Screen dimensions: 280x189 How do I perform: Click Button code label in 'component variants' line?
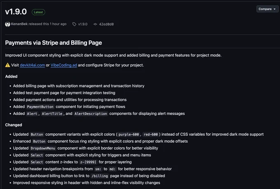pyautogui.click(x=37, y=135)
